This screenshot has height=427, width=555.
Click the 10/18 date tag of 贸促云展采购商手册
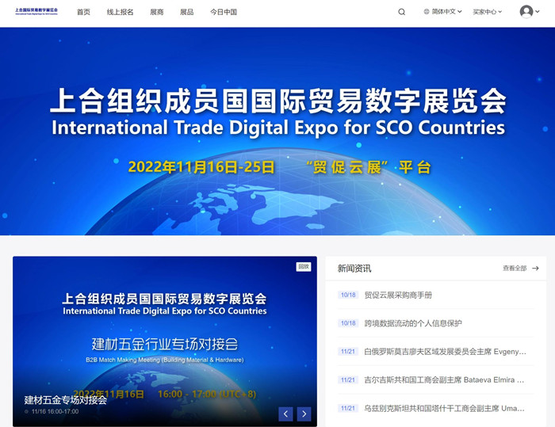(348, 295)
